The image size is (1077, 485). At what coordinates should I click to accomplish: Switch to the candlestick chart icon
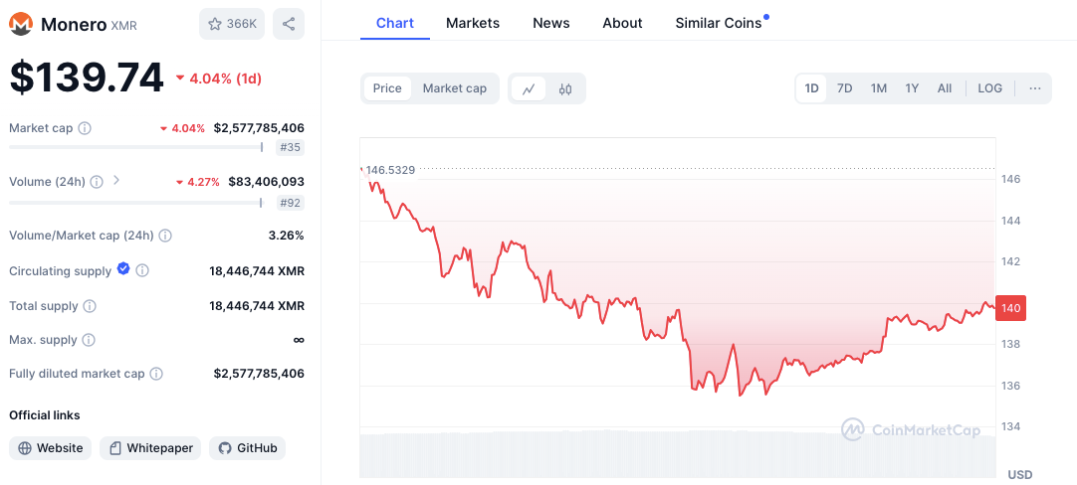[565, 88]
